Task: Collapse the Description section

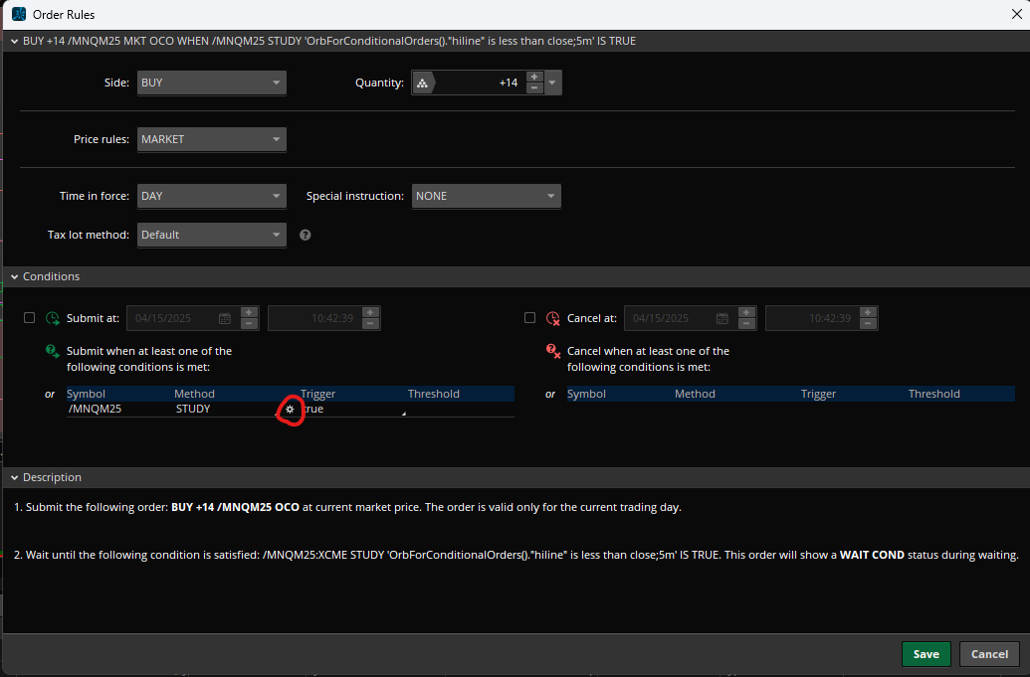Action: click(14, 477)
